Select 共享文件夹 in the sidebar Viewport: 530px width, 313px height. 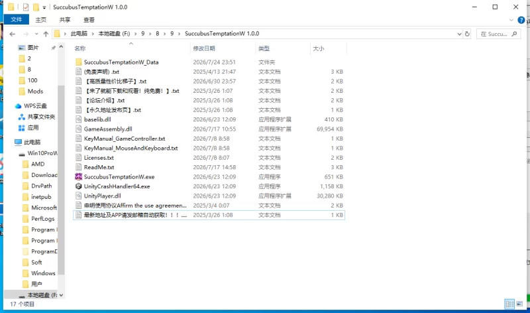pyautogui.click(x=41, y=117)
